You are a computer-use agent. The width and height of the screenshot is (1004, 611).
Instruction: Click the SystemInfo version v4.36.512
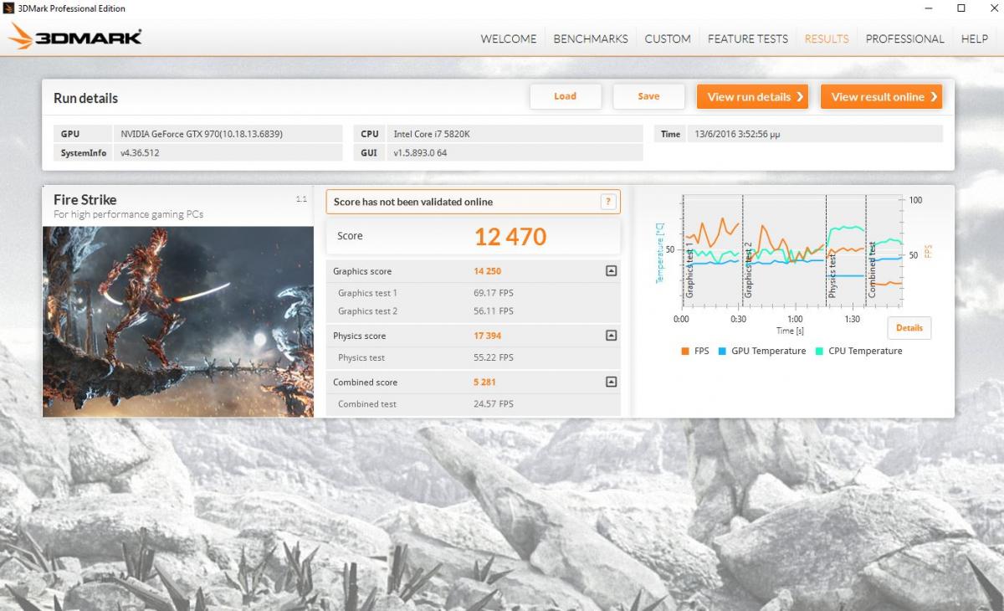tap(140, 152)
